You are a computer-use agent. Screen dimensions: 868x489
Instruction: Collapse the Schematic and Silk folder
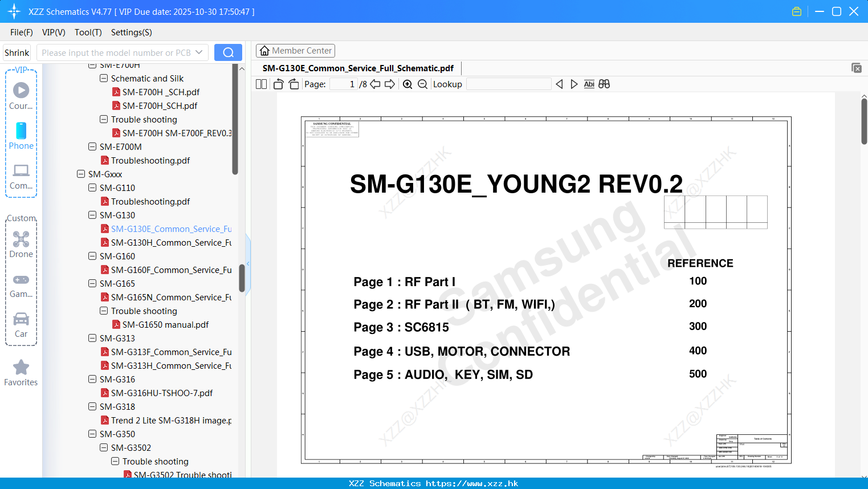pyautogui.click(x=104, y=78)
